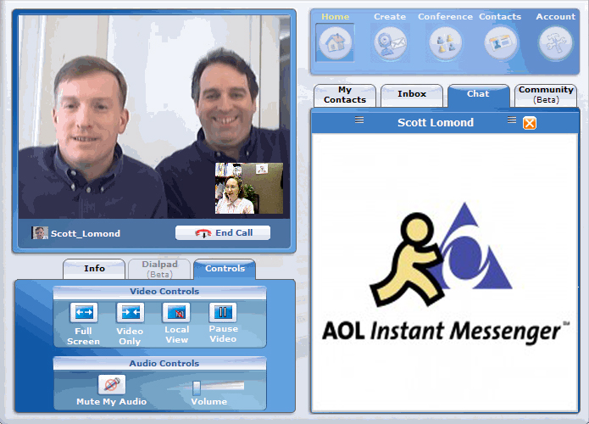Image resolution: width=589 pixels, height=424 pixels.
Task: Click the Audio Controls header
Action: point(160,364)
